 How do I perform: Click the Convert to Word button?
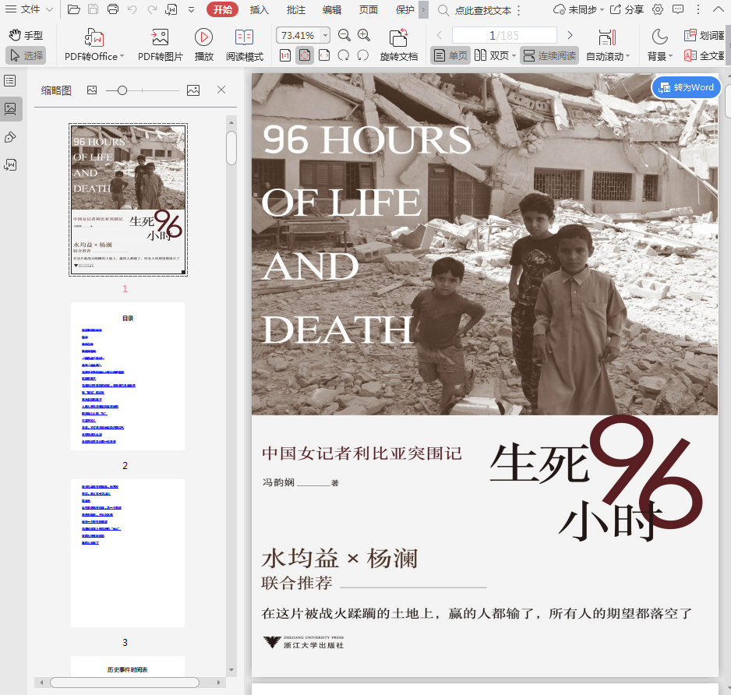tap(686, 87)
